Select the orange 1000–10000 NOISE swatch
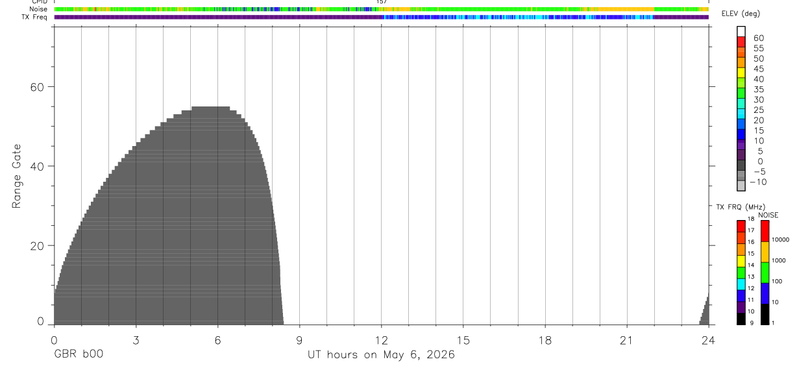The image size is (797, 368). 765,252
